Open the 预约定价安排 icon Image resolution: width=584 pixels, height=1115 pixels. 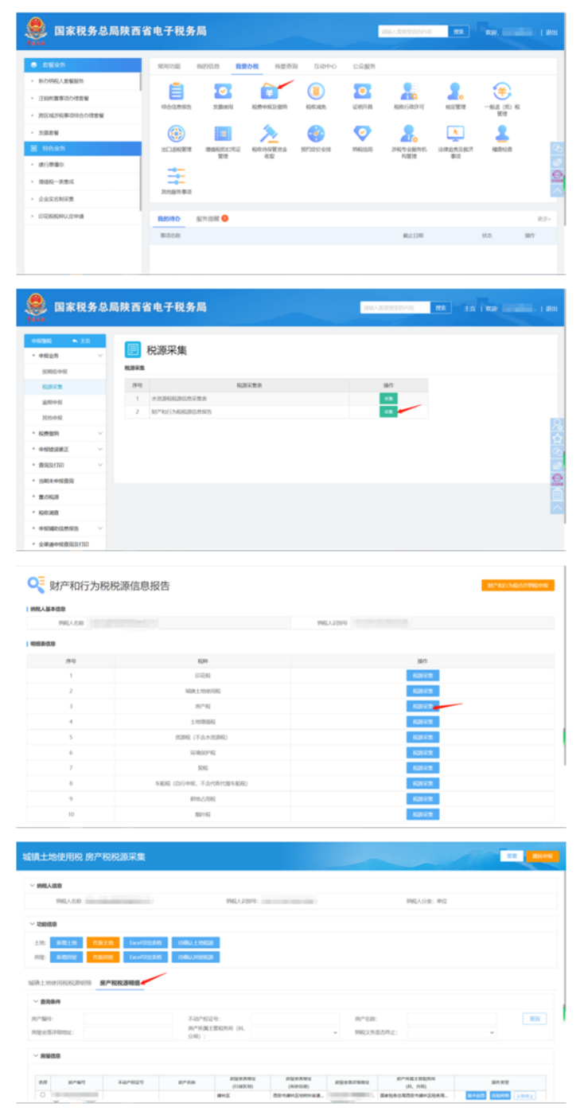click(x=316, y=135)
